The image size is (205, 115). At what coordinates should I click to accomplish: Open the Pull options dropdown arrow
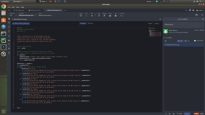[95, 15]
